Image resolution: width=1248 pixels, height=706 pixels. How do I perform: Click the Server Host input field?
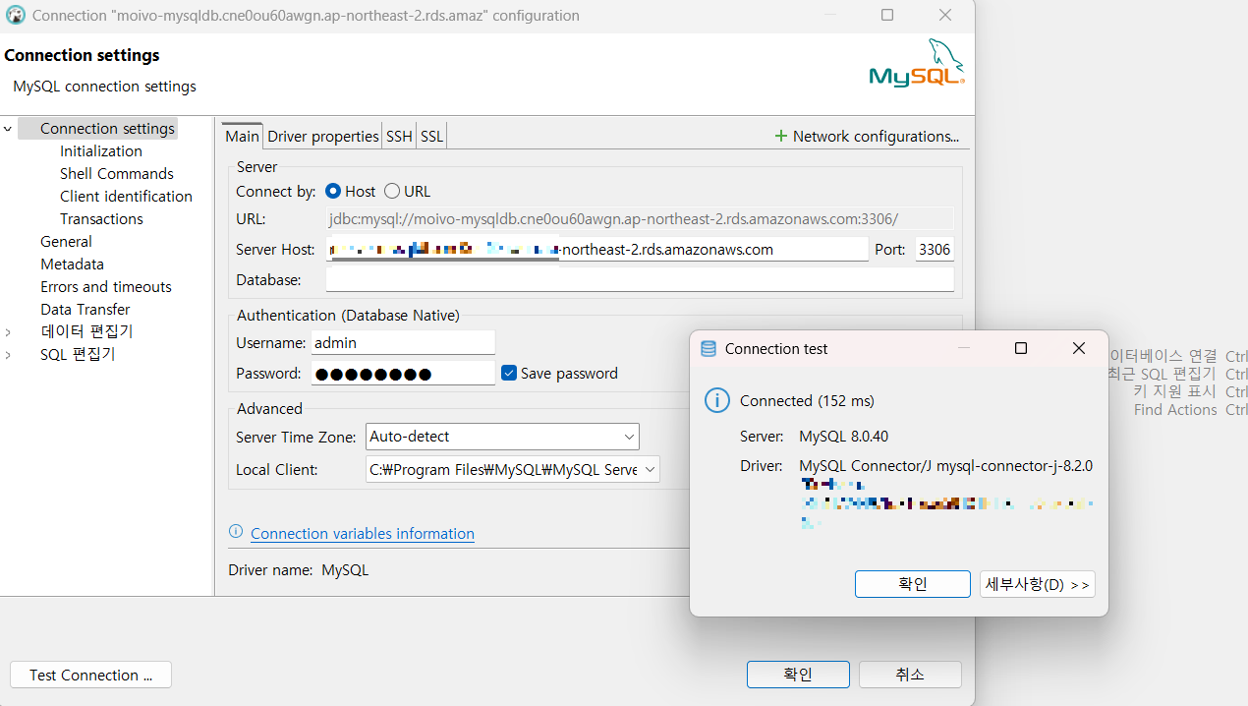click(596, 250)
